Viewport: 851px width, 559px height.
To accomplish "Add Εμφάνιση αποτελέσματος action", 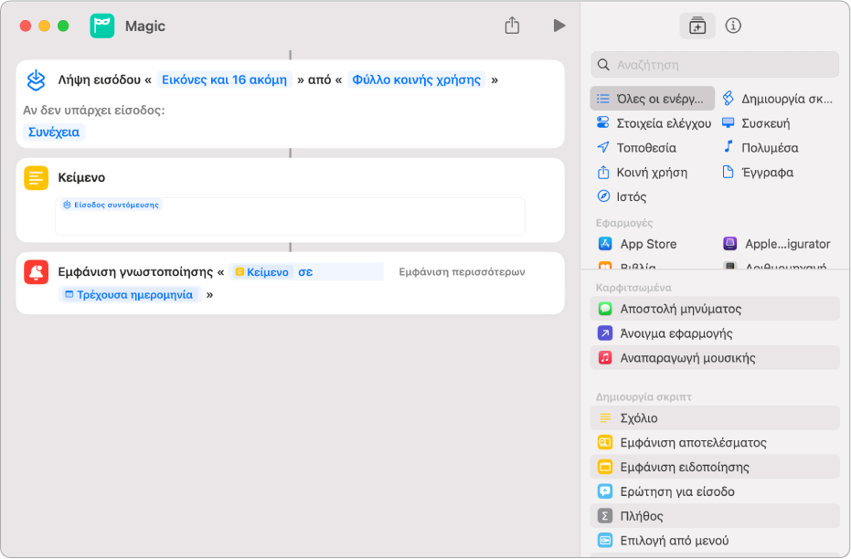I will 715,442.
